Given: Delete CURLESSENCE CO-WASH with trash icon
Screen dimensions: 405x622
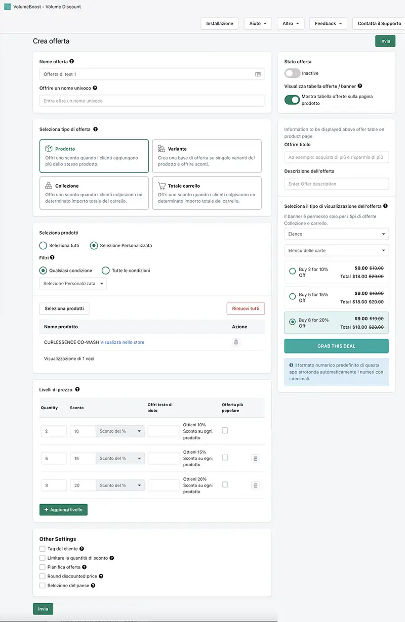Looking at the screenshot, I should pyautogui.click(x=236, y=342).
